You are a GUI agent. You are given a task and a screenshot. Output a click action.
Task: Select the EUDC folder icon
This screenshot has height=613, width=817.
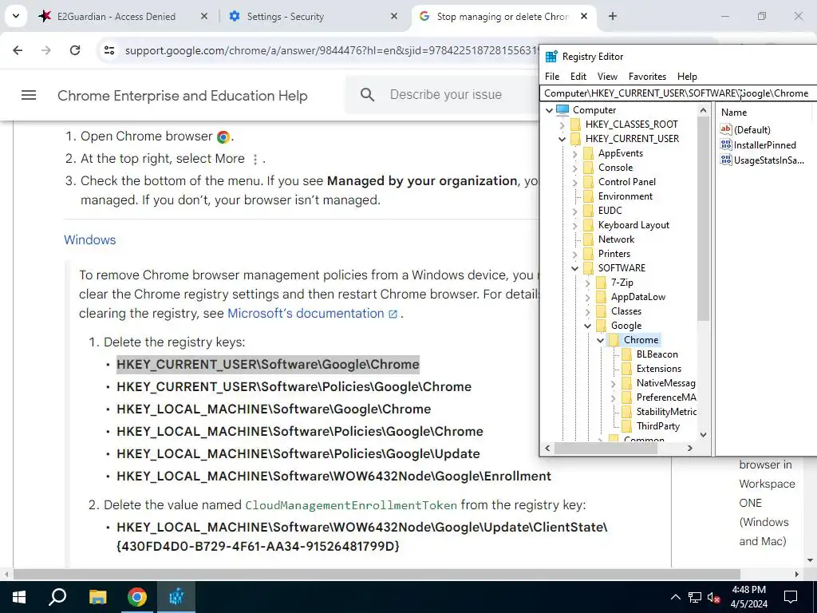pyautogui.click(x=588, y=211)
